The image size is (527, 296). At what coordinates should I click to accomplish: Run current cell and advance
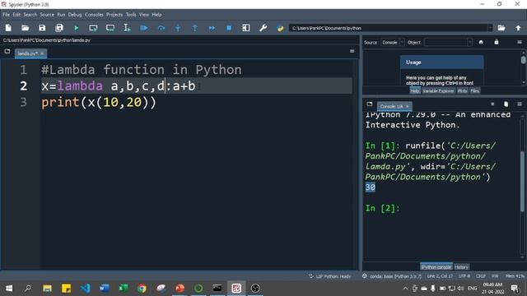(x=110, y=28)
